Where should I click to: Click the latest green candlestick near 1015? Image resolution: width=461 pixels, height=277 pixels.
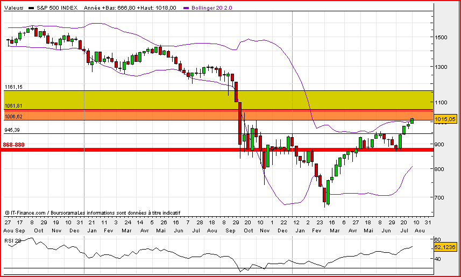coord(412,120)
